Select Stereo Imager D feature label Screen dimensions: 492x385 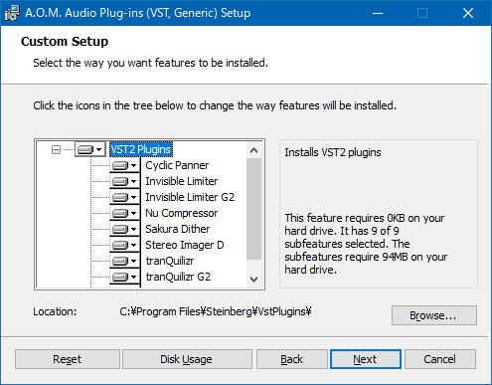185,245
